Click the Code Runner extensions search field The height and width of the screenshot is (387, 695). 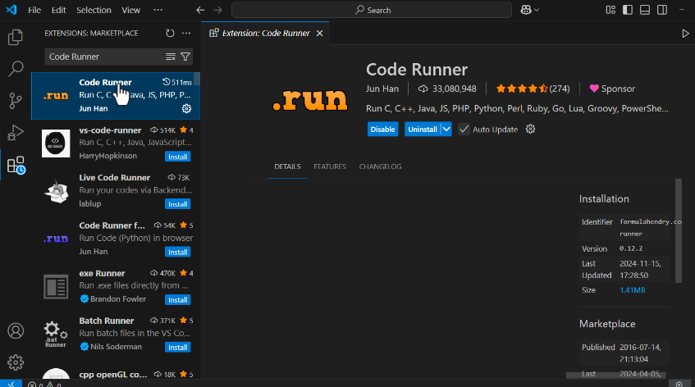coord(106,57)
